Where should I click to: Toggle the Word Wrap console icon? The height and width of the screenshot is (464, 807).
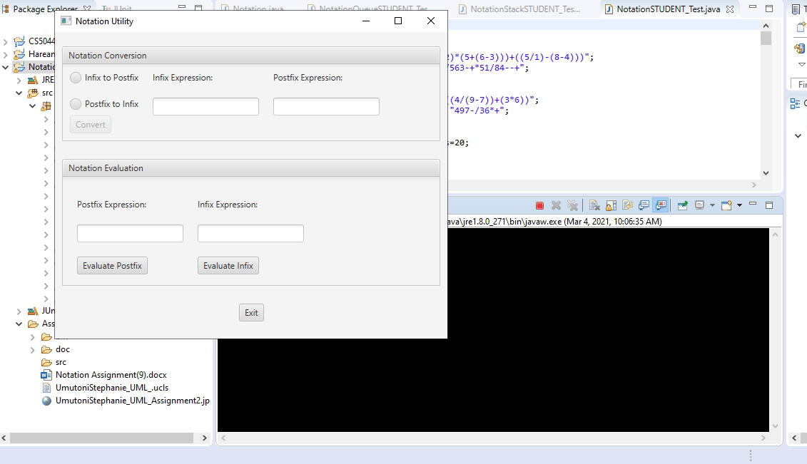[627, 205]
